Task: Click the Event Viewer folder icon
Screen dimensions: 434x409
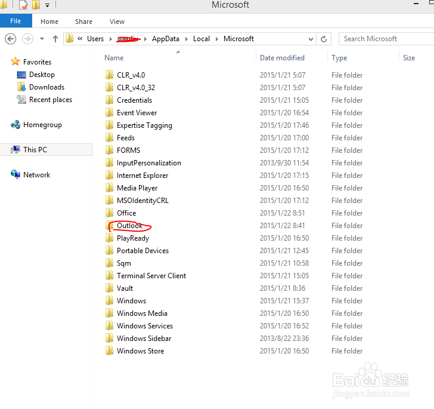Action: [109, 113]
